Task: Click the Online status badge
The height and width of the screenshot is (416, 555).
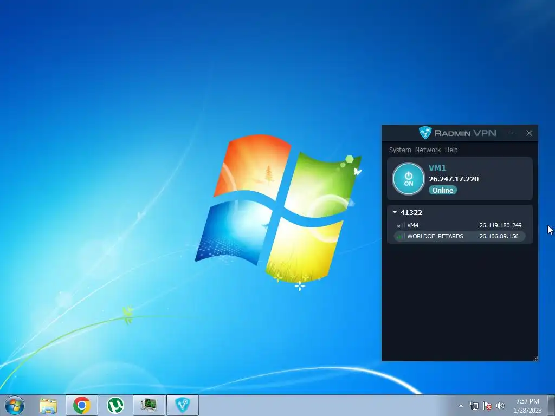Action: [x=442, y=190]
